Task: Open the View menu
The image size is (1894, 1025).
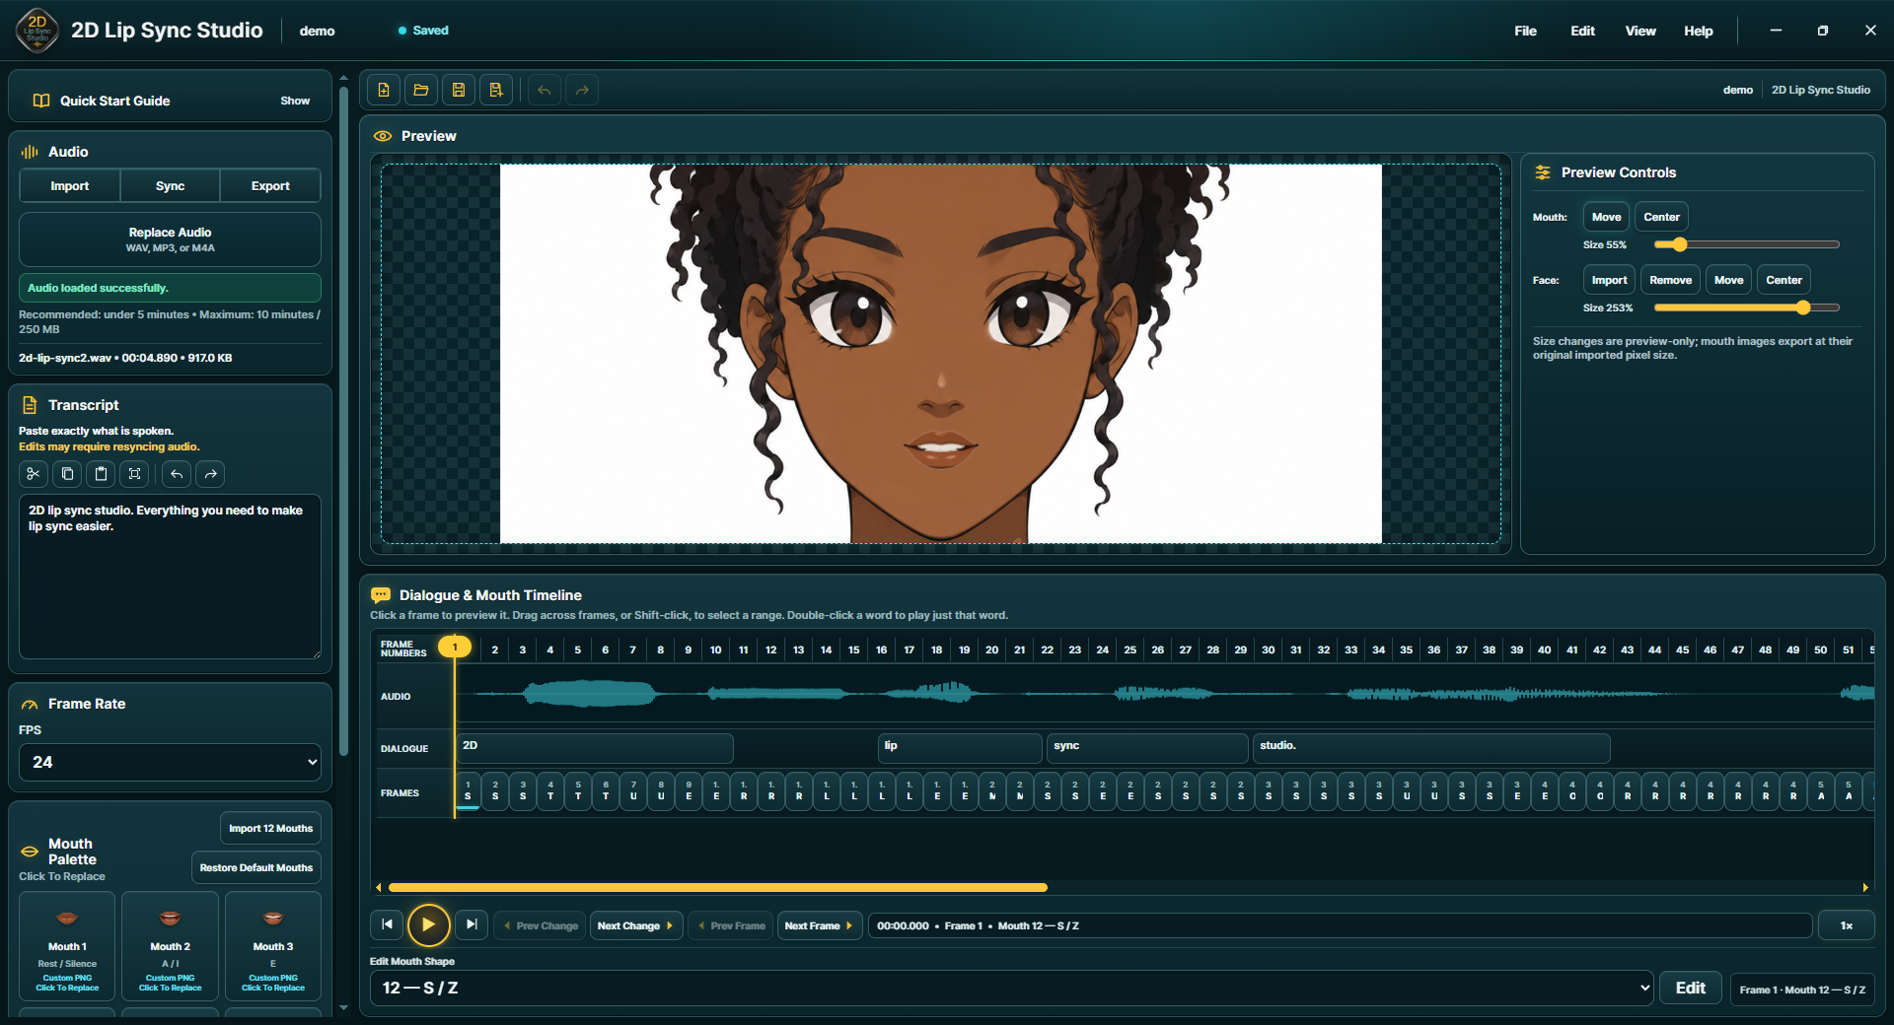Action: point(1640,31)
